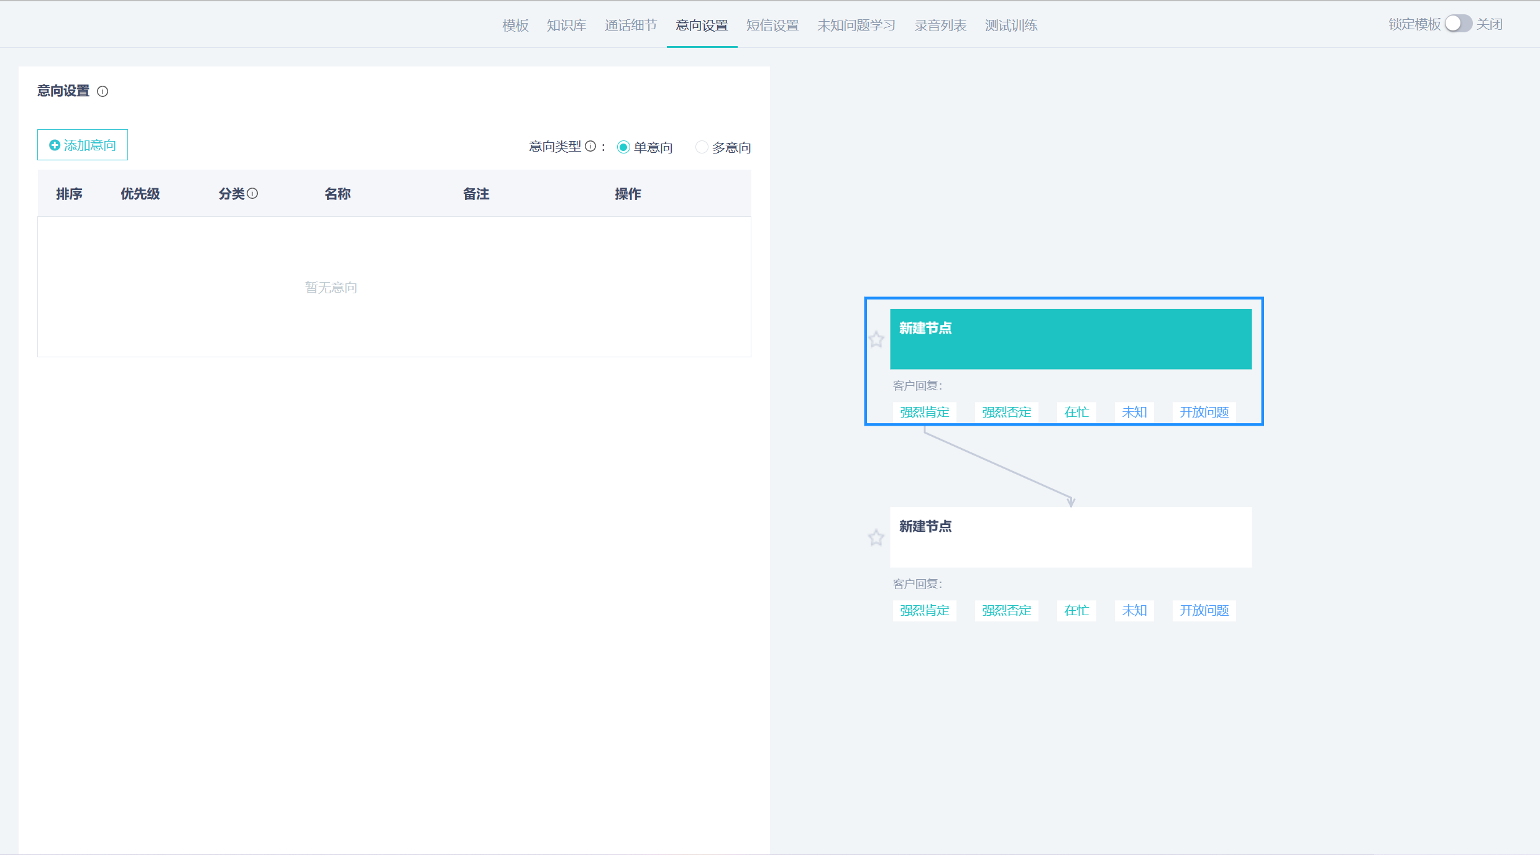Screen dimensions: 1540x855
Task: Click the 添加意向 button
Action: (x=83, y=145)
